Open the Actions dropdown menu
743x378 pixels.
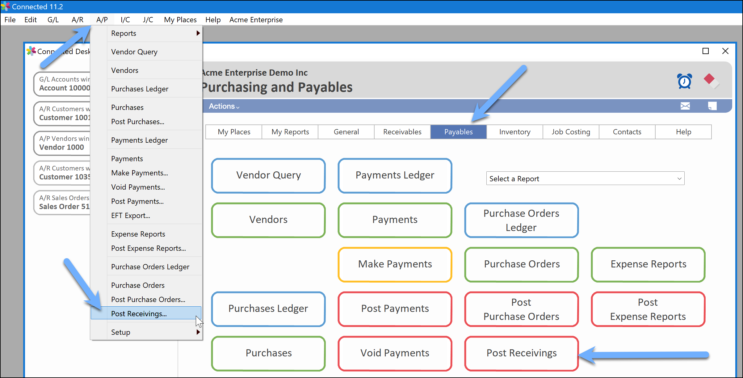click(224, 106)
